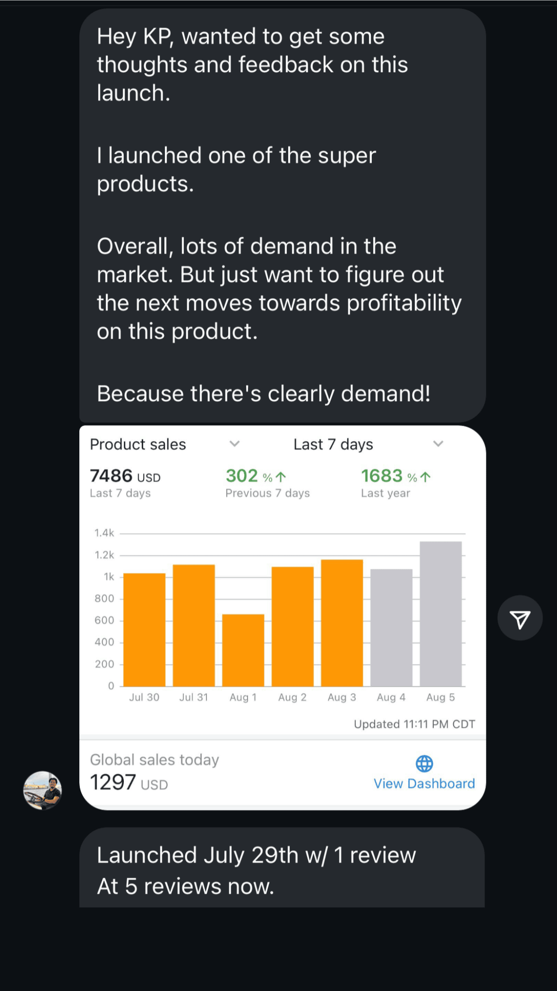Screen dimensions: 557x991
Task: Click the green arrow beside 302%
Action: pos(281,477)
